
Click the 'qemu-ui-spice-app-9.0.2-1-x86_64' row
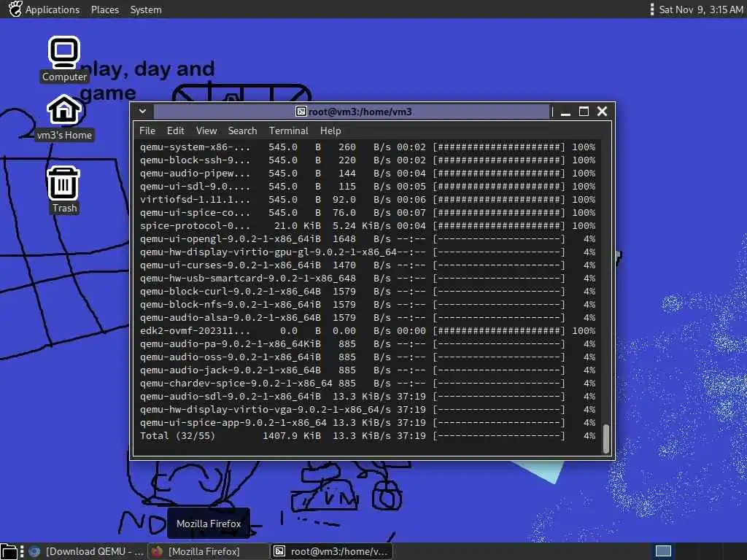(x=368, y=422)
